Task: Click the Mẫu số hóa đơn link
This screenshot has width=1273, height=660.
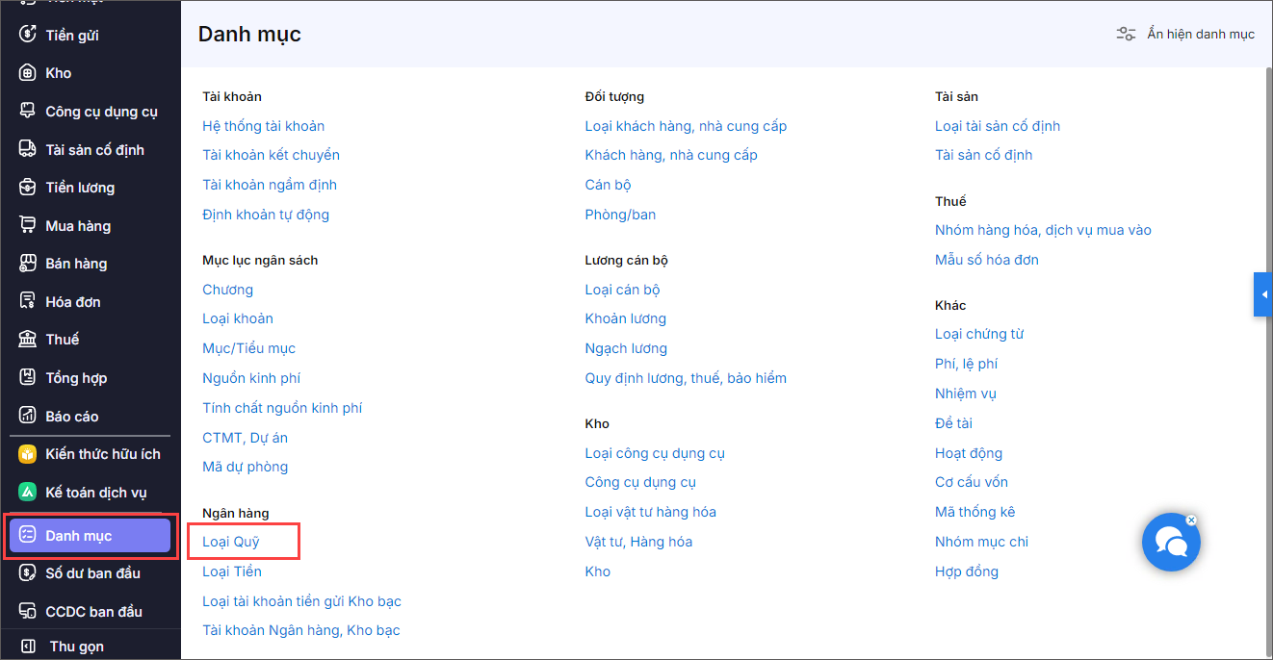Action: click(986, 260)
